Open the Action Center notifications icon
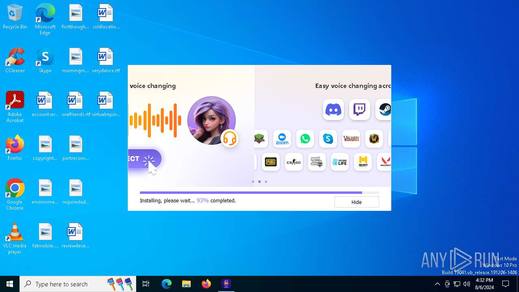This screenshot has height=292, width=519. point(506,284)
